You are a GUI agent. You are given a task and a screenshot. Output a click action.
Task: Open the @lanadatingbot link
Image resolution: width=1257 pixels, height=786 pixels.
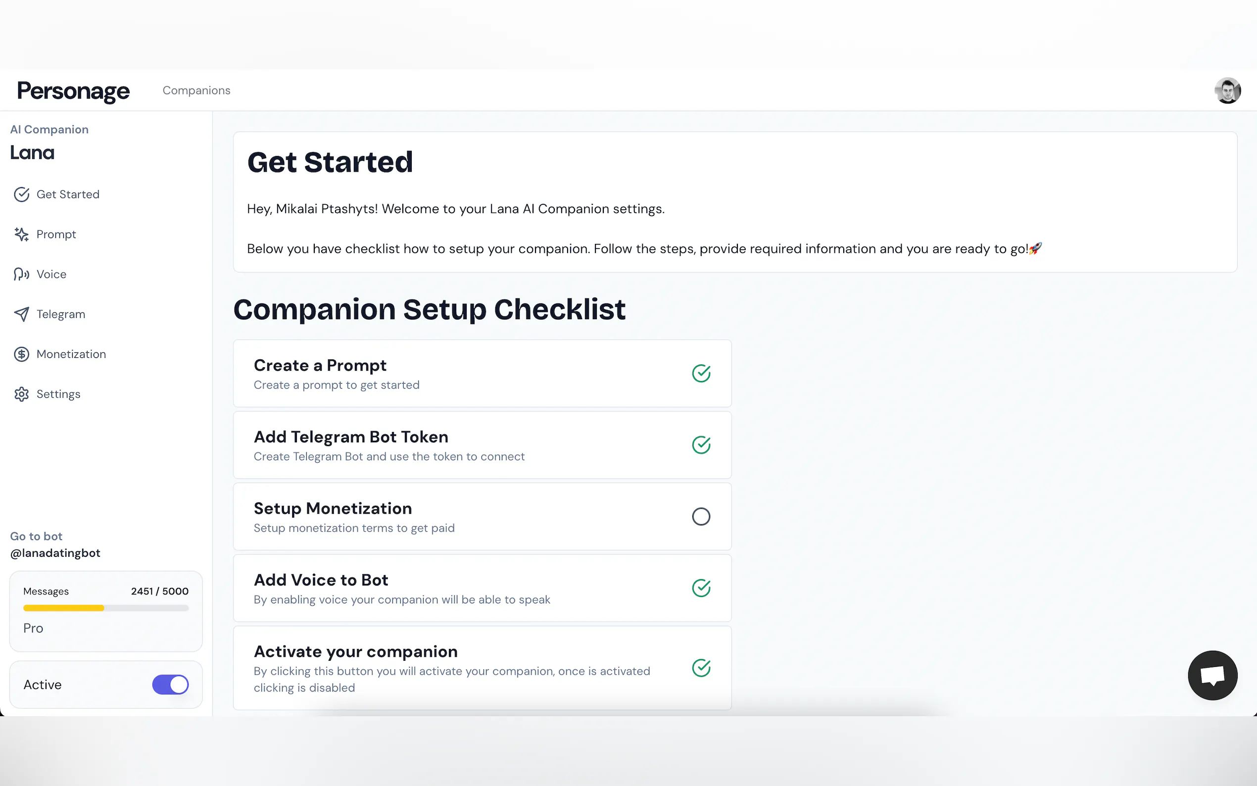pyautogui.click(x=55, y=553)
